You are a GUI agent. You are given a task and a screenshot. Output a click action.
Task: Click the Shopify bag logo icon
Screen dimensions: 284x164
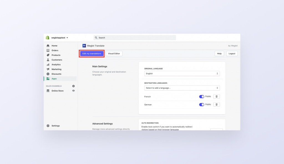tap(47, 38)
